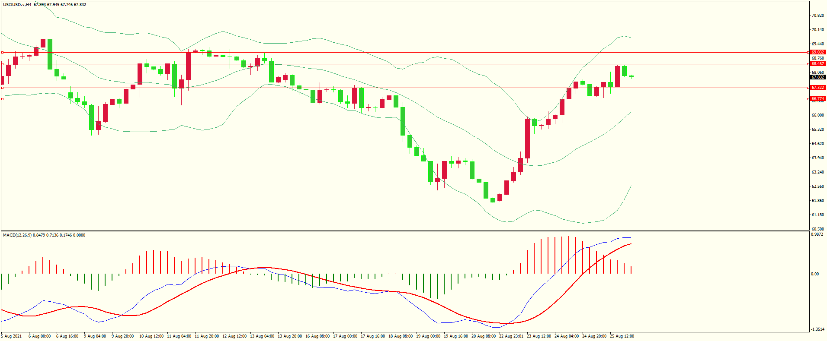Click the 23 Aug 12:00 time label
Viewport: 827px width, 341px height.
pyautogui.click(x=539, y=336)
